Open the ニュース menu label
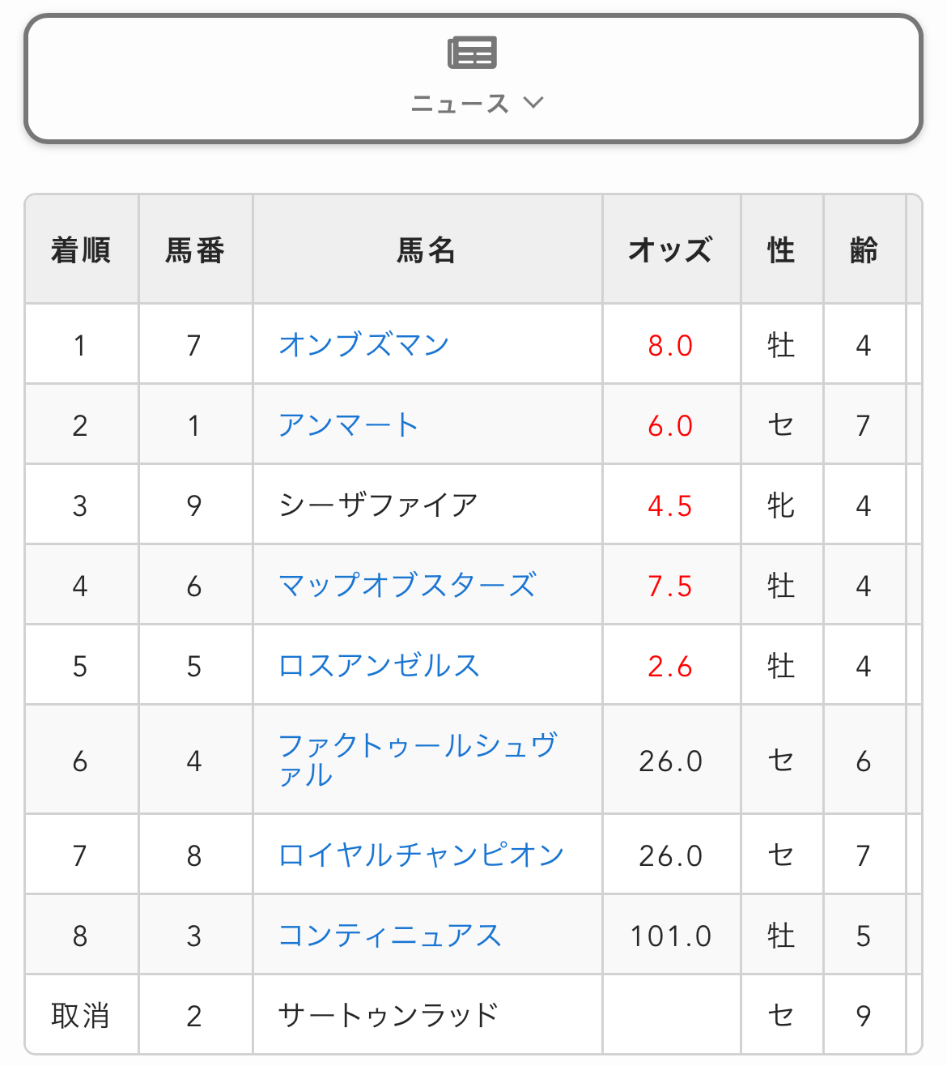 coord(460,104)
